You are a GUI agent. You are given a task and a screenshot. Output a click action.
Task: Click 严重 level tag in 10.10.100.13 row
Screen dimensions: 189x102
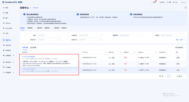click(125, 58)
